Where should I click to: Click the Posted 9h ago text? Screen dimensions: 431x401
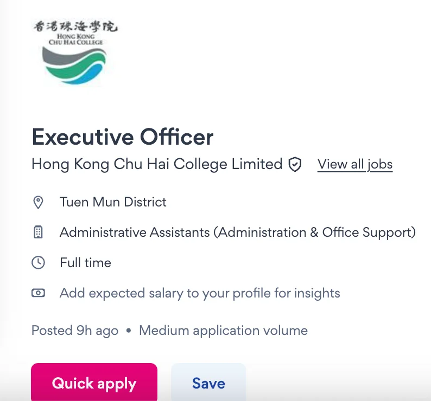pos(75,330)
